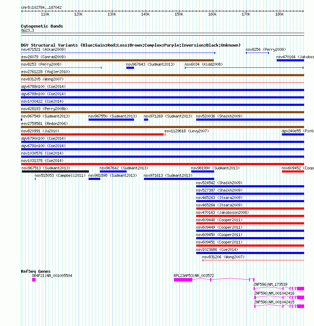Click esv2759581 (Redon2006) label
The image size is (314, 326).
coord(44,123)
